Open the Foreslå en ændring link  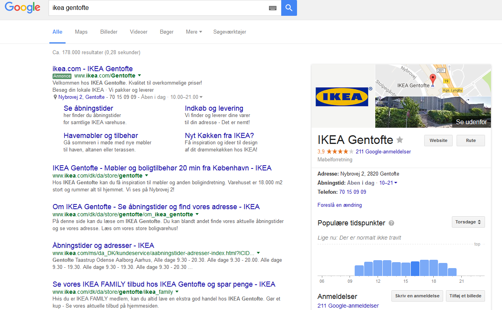339,205
